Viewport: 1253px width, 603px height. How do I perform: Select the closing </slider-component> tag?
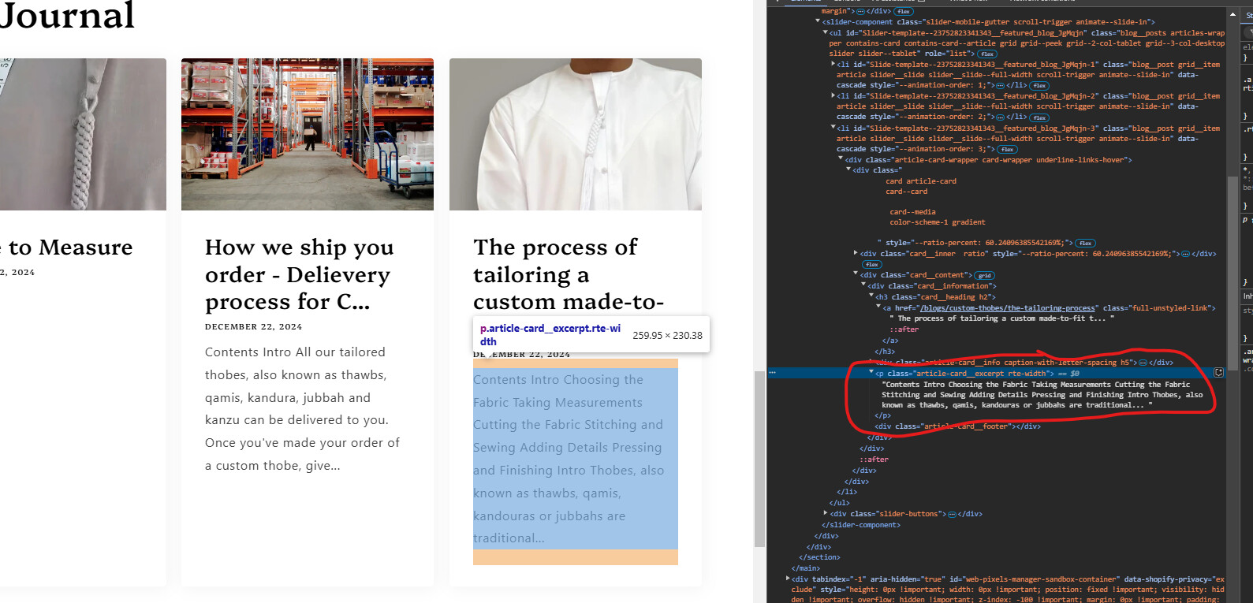tap(860, 525)
